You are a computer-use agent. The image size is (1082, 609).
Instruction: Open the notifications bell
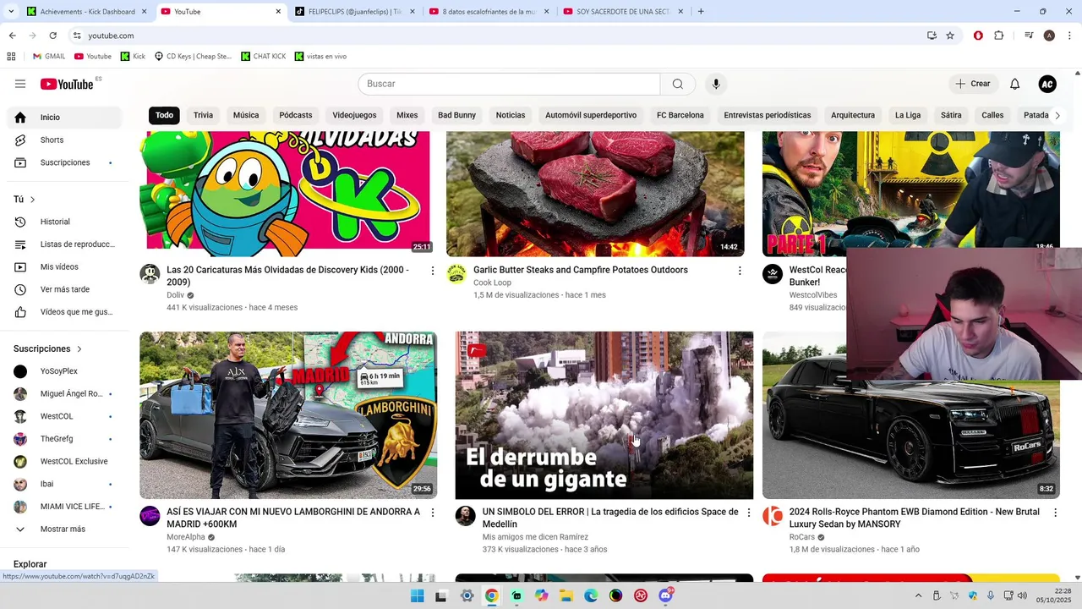(1015, 84)
